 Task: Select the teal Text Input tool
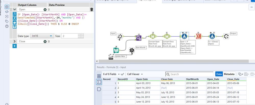coord(116,50)
